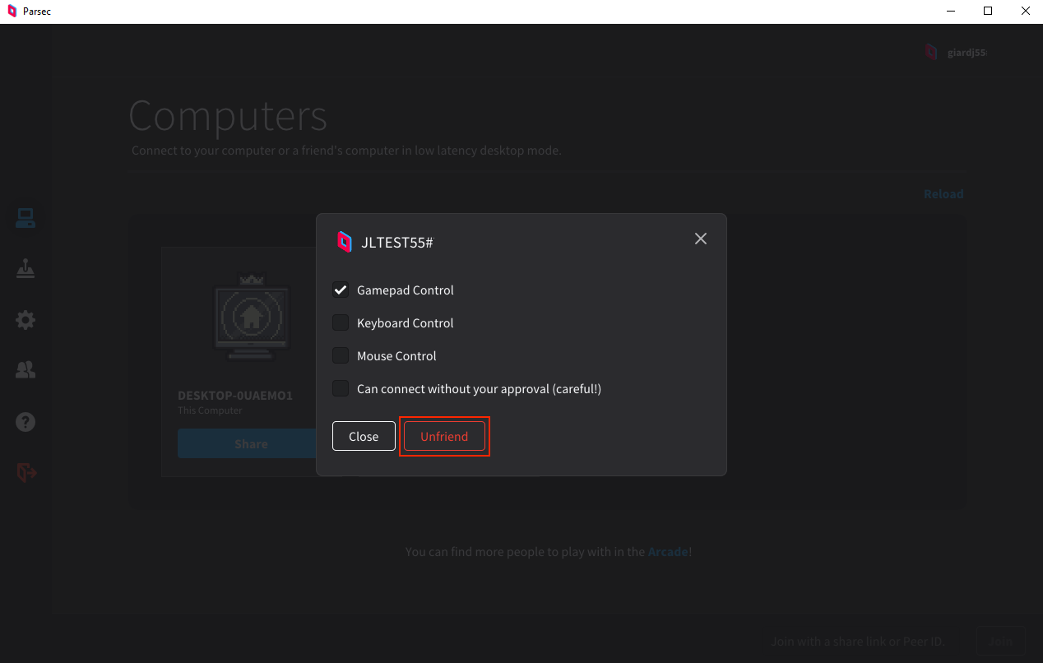This screenshot has height=663, width=1043.
Task: Minimize the Parsec window
Action: pyautogui.click(x=950, y=12)
